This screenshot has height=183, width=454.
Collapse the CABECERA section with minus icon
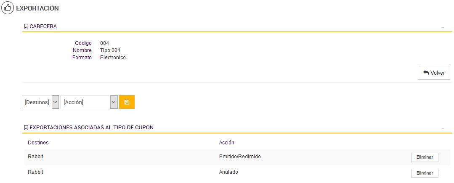pyautogui.click(x=443, y=27)
